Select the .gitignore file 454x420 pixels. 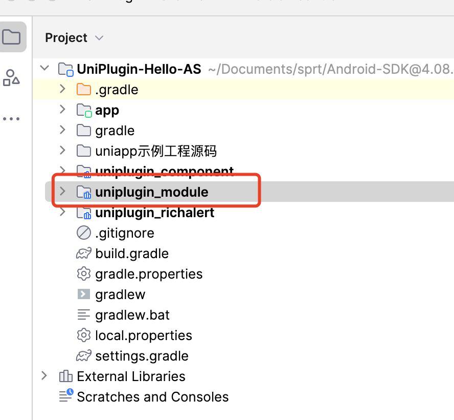[124, 233]
